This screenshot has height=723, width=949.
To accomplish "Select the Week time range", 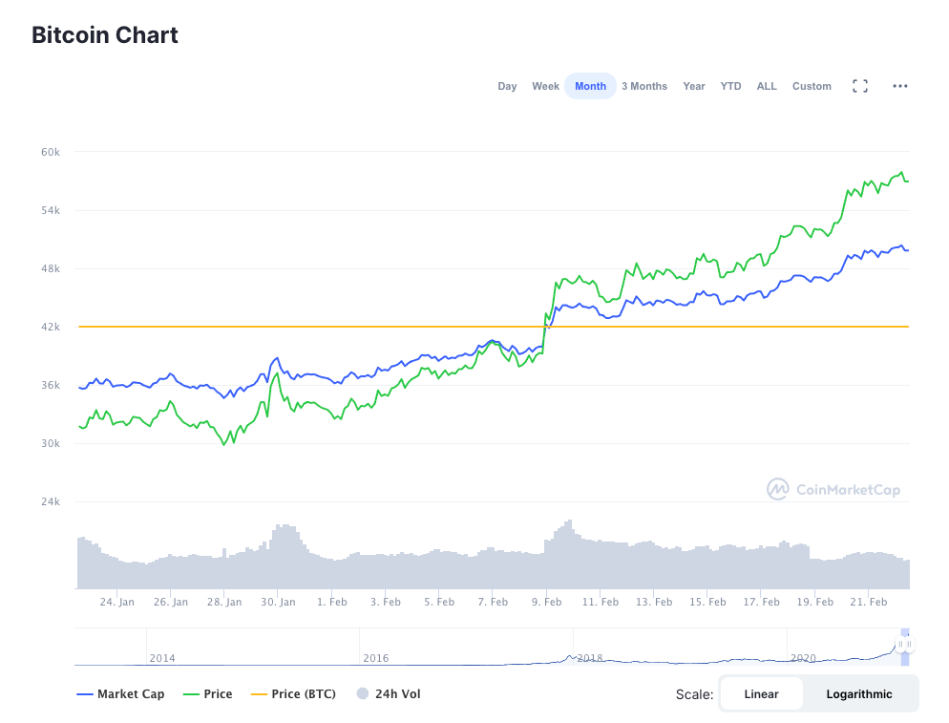I will coord(545,86).
